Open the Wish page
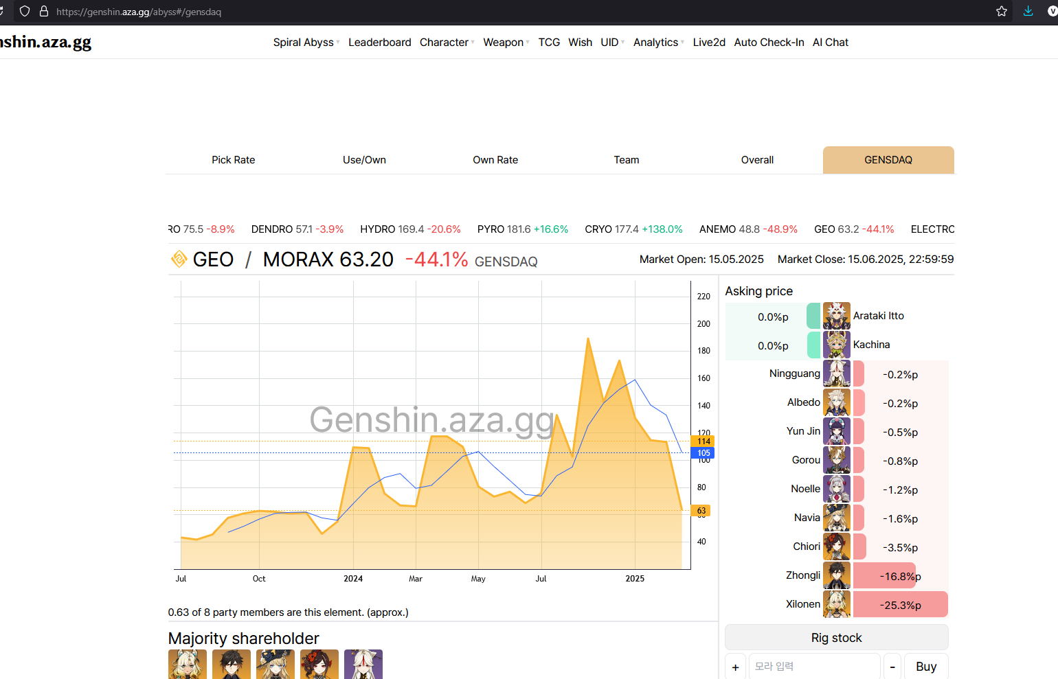Viewport: 1058px width, 679px height. pos(581,42)
